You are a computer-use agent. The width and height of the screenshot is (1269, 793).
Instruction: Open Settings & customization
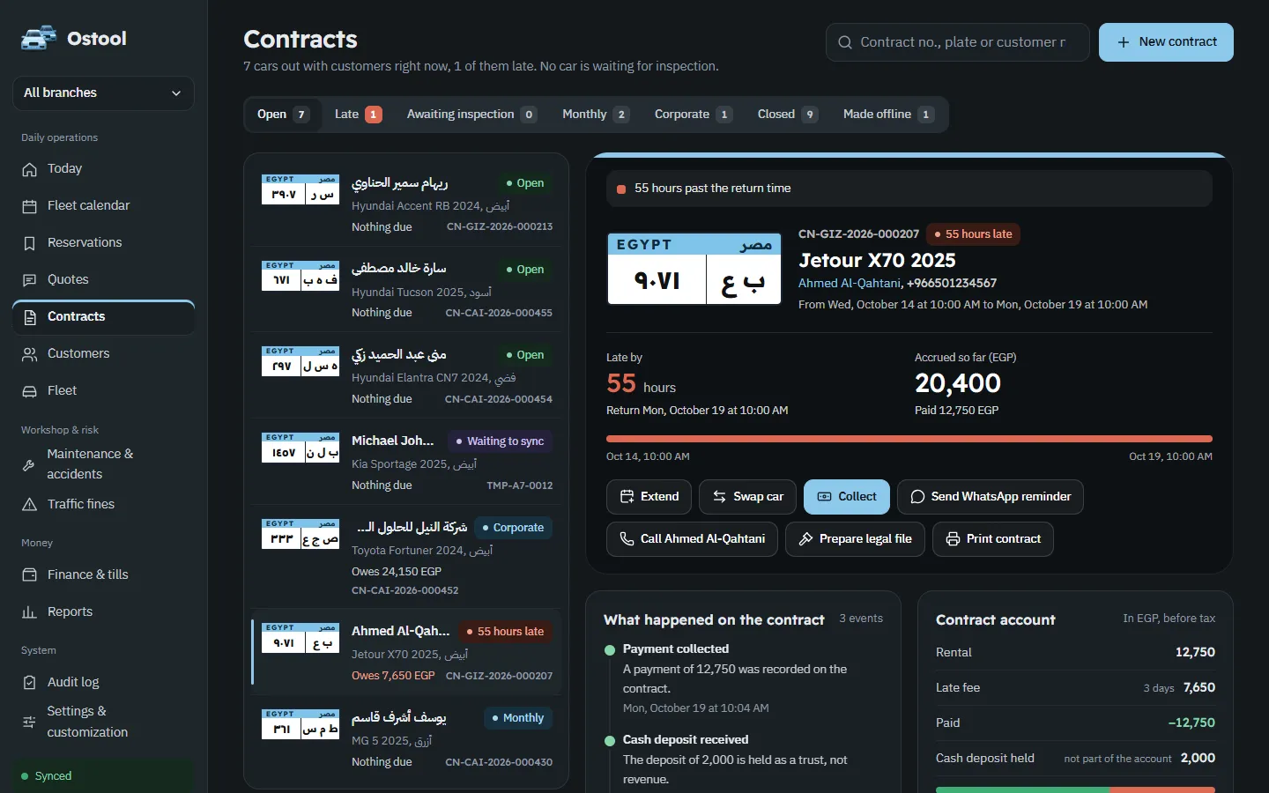tap(103, 722)
